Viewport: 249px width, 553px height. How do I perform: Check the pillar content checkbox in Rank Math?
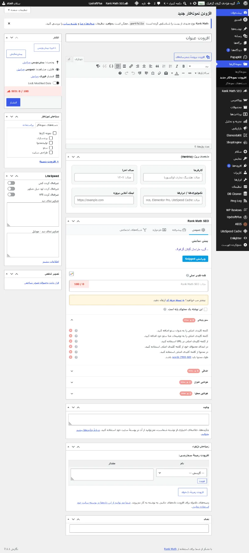[205, 309]
